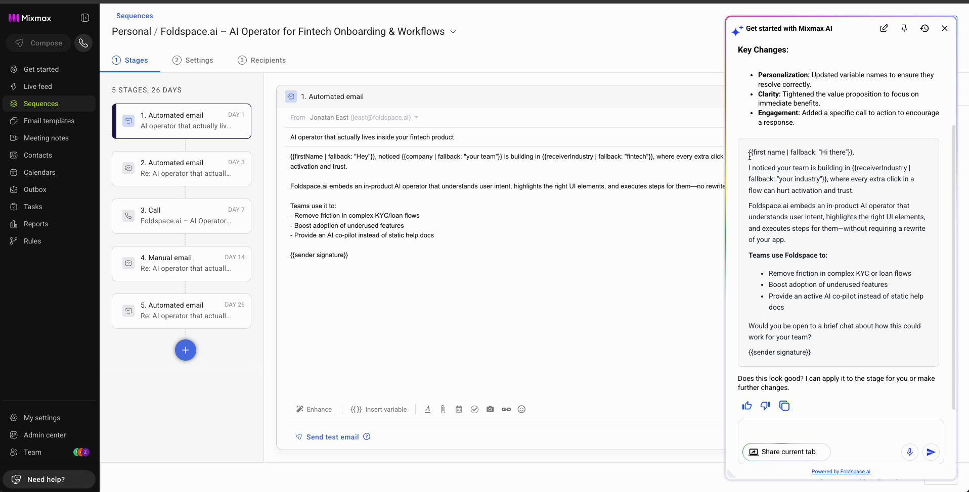
Task: Click the AI panel scrollbar
Action: 954,267
